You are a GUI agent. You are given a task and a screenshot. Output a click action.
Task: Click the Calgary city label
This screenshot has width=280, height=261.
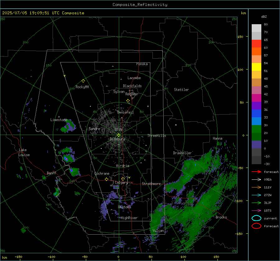tap(121, 182)
